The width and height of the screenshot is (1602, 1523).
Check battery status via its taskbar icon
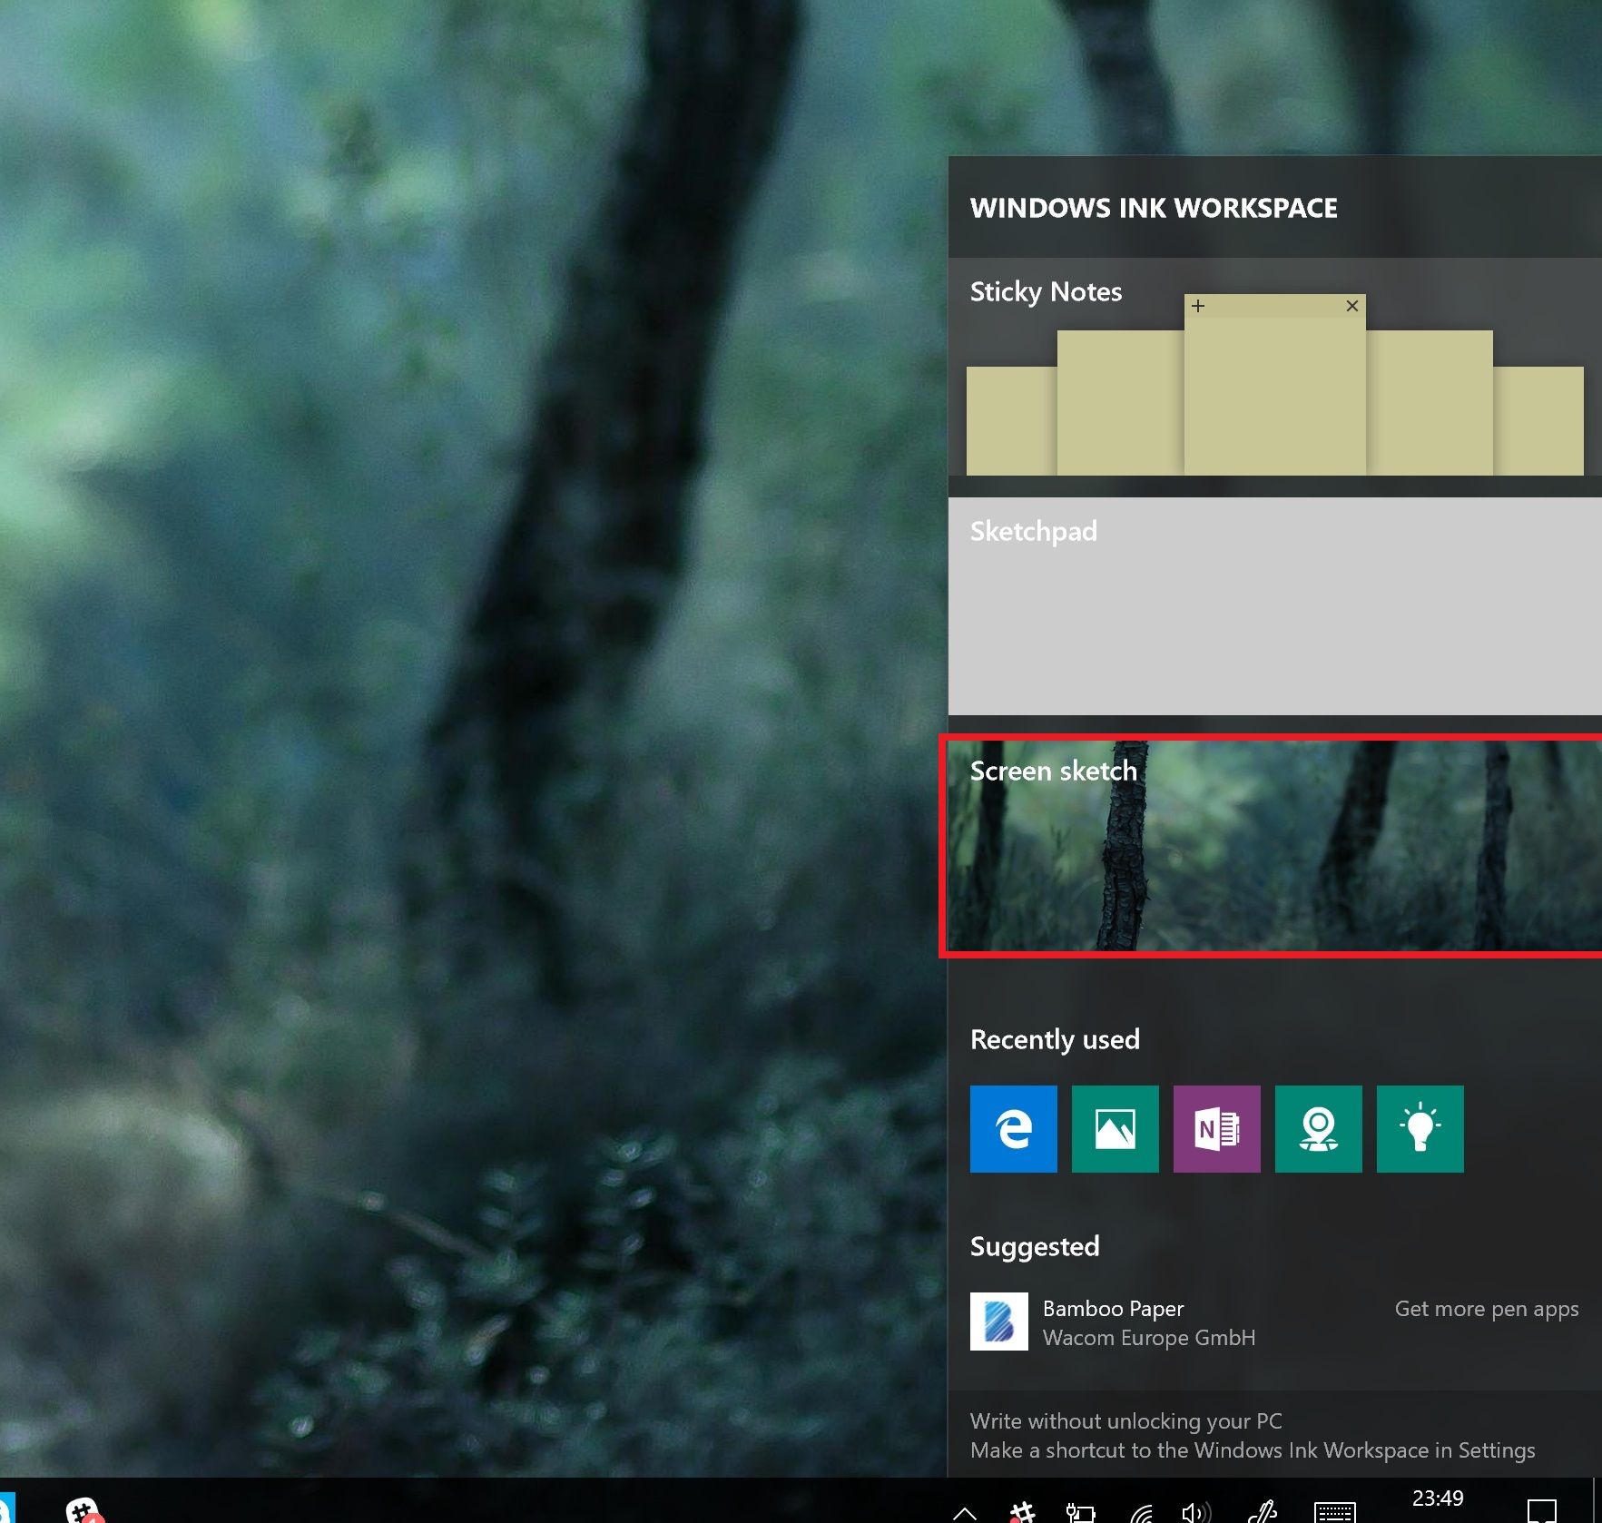coord(1080,1509)
